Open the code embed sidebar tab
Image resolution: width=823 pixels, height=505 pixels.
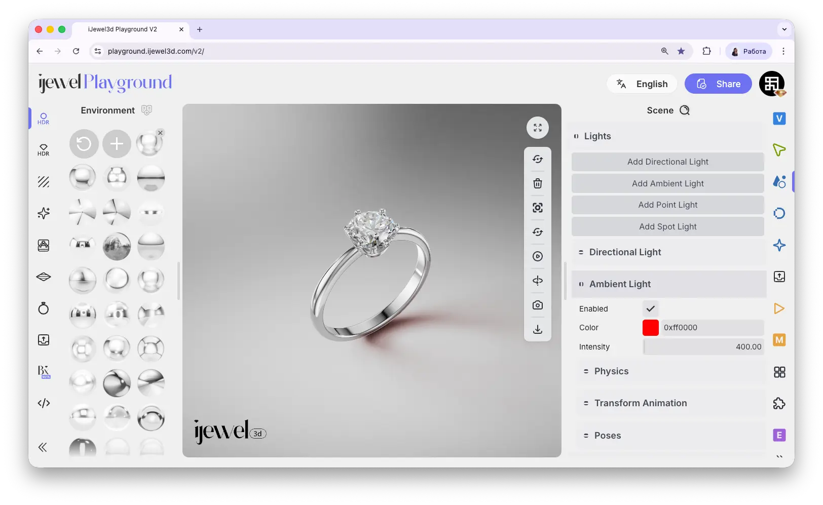coord(44,403)
